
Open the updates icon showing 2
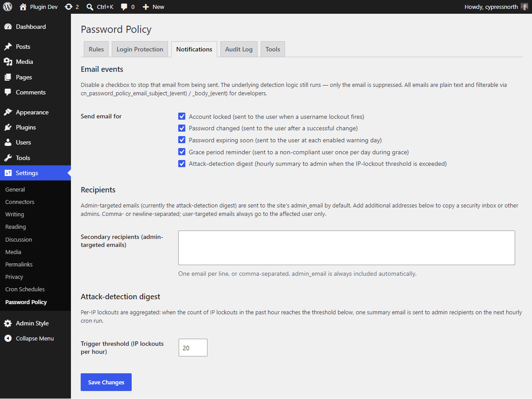(x=68, y=7)
